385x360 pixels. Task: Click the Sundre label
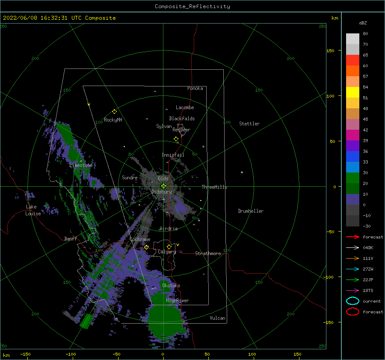pyautogui.click(x=130, y=177)
